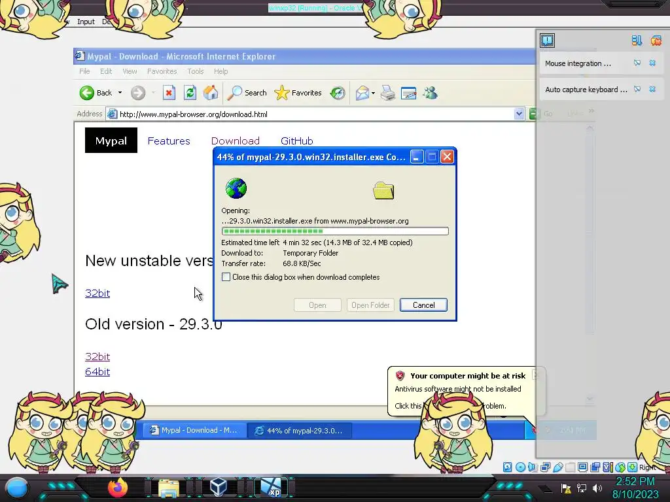
Task: Click 32bit link under Old version 29.3.0
Action: 97,356
